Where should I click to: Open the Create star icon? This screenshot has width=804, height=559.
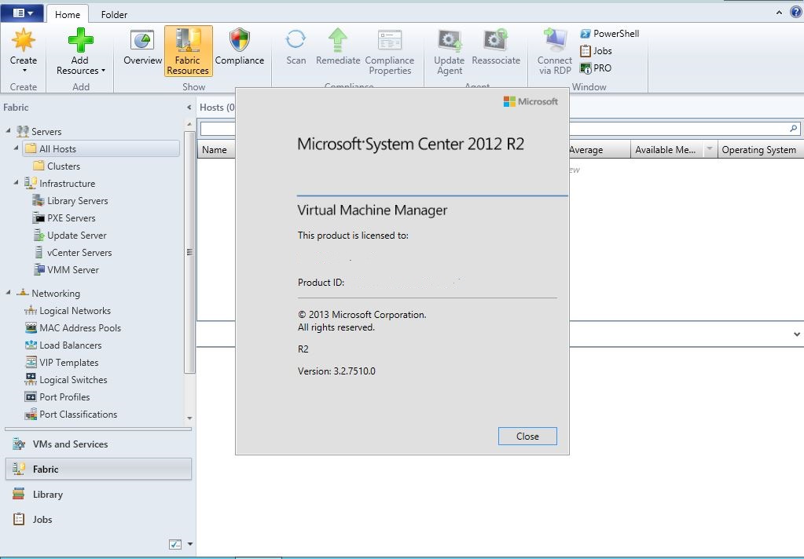coord(23,41)
